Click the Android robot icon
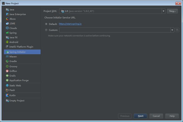The width and height of the screenshot is (183, 122). point(7,42)
